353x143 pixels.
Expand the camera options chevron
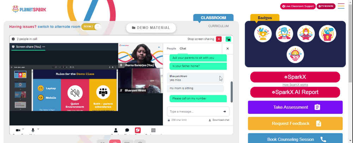click(x=23, y=129)
